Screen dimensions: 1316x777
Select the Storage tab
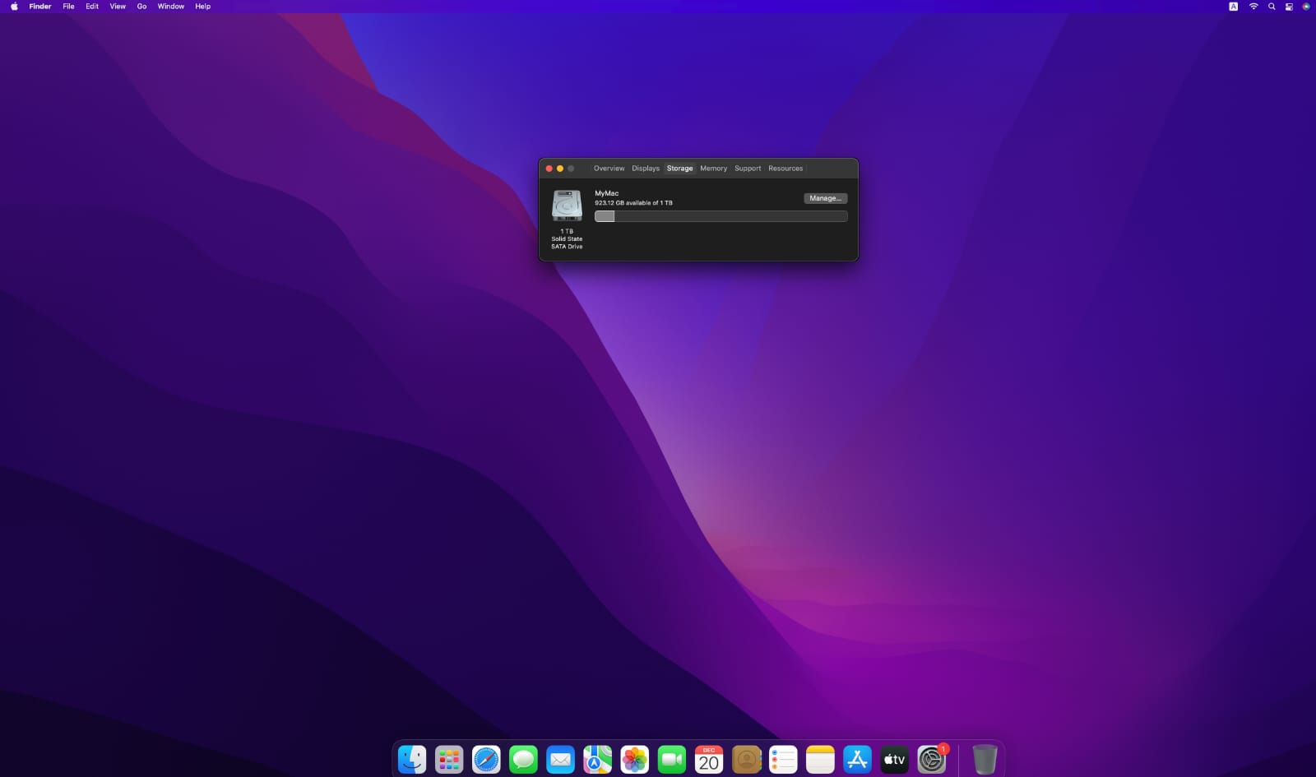679,169
